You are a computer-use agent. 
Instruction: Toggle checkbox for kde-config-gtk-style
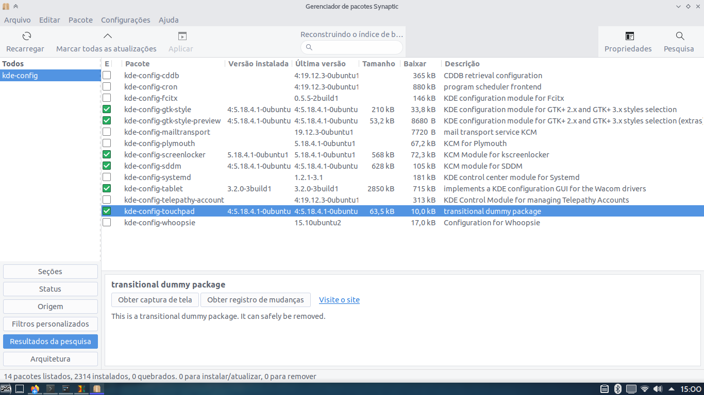click(107, 110)
